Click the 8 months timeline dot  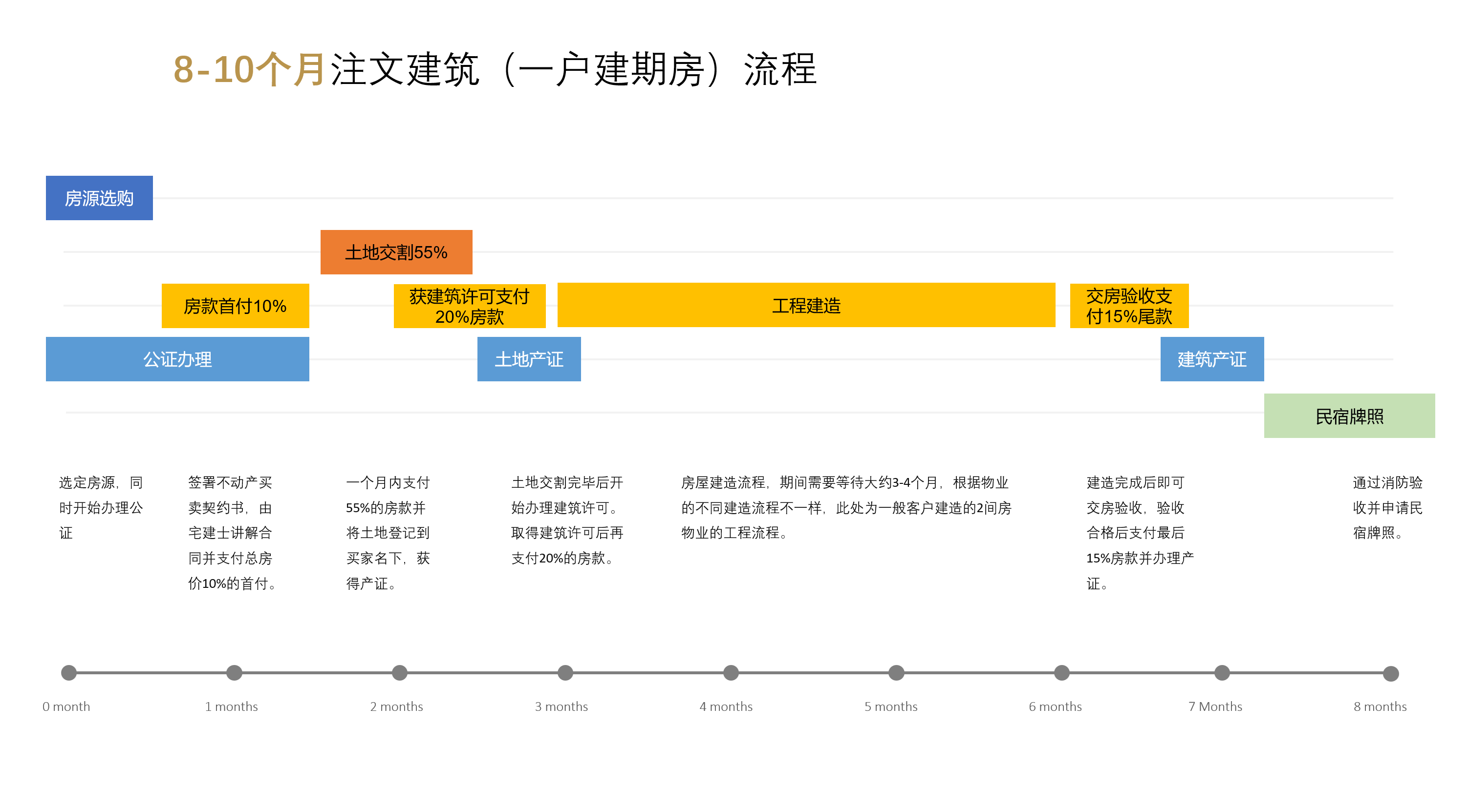1390,674
